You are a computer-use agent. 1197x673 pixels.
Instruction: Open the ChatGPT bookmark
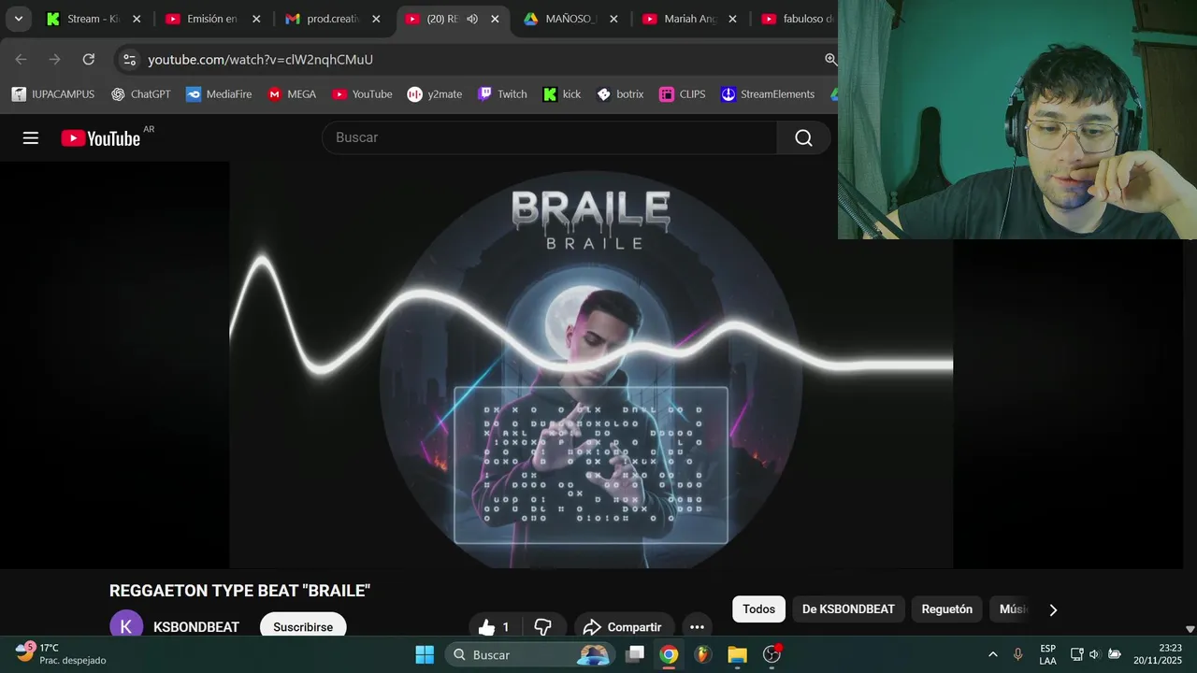pos(140,94)
